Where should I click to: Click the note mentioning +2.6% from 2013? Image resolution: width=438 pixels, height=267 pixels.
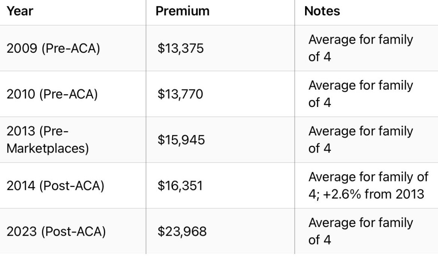tap(368, 186)
